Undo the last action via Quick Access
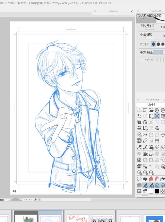The image size is (165, 222). point(139,116)
